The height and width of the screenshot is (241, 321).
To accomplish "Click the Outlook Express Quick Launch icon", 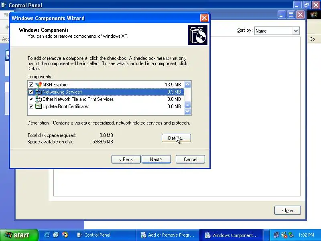I will coord(56,235).
